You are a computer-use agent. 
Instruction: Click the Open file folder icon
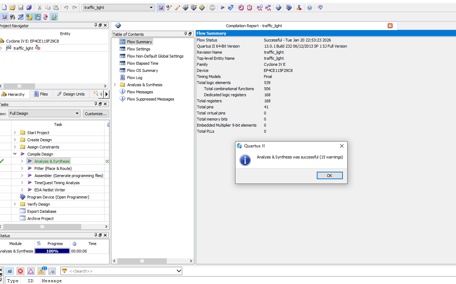pos(13,8)
